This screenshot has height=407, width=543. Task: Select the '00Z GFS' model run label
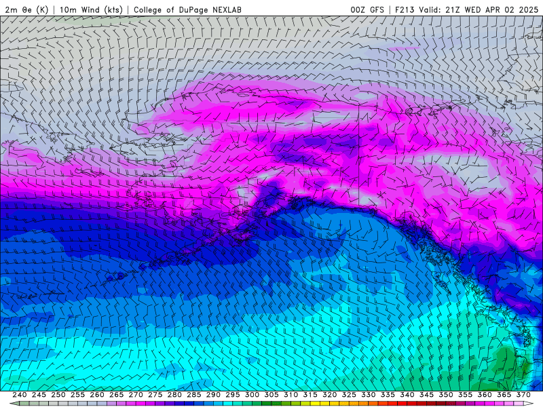(367, 9)
